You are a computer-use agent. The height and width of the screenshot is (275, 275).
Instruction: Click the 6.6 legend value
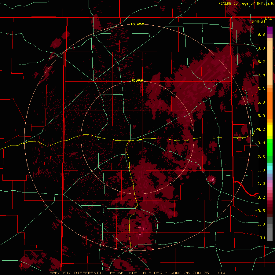(x=261, y=89)
